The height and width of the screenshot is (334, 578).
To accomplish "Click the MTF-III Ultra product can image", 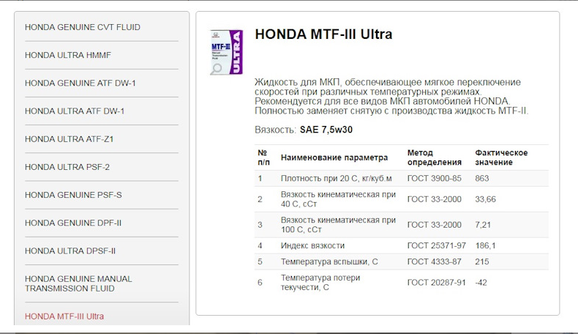I will coord(226,52).
